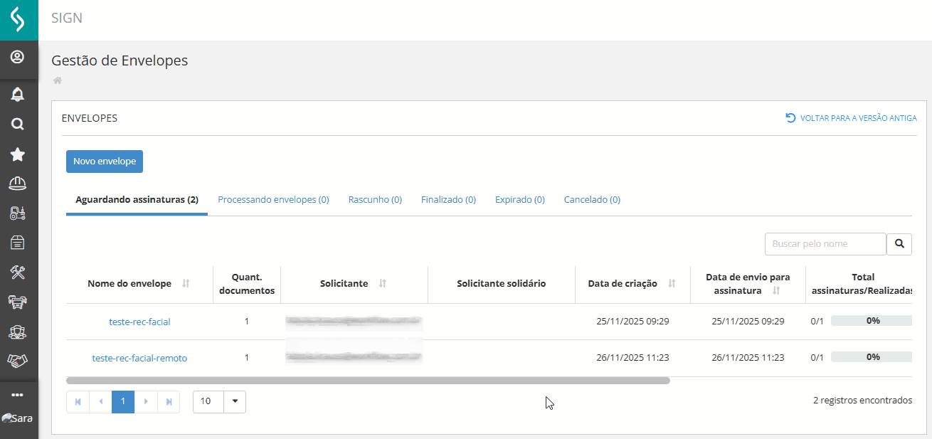The height and width of the screenshot is (439, 932).
Task: Click the Novo envelope button
Action: [105, 162]
